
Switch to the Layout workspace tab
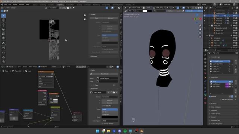point(35,5)
